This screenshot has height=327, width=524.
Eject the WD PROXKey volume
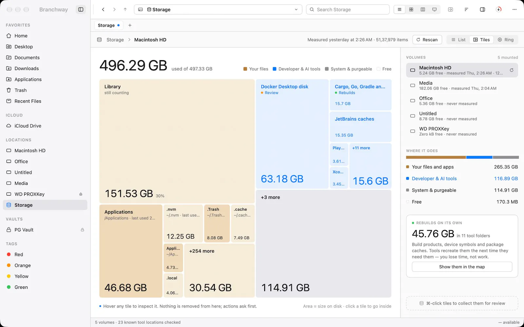[81, 194]
